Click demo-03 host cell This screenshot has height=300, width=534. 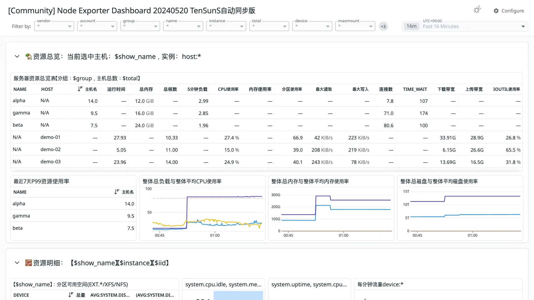point(50,162)
